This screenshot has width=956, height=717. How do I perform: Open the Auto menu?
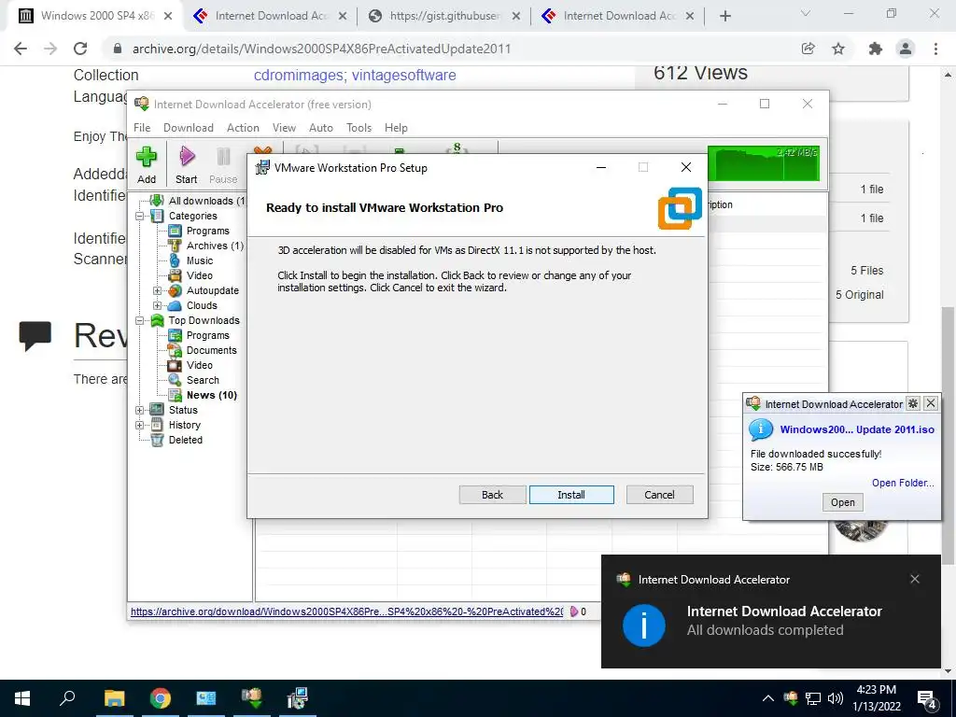(x=321, y=127)
